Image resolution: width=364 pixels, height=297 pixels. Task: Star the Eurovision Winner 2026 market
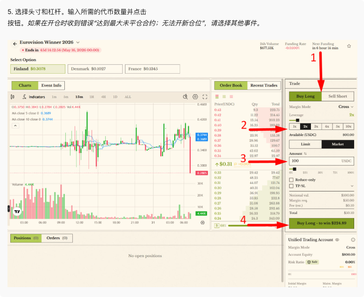click(x=349, y=46)
